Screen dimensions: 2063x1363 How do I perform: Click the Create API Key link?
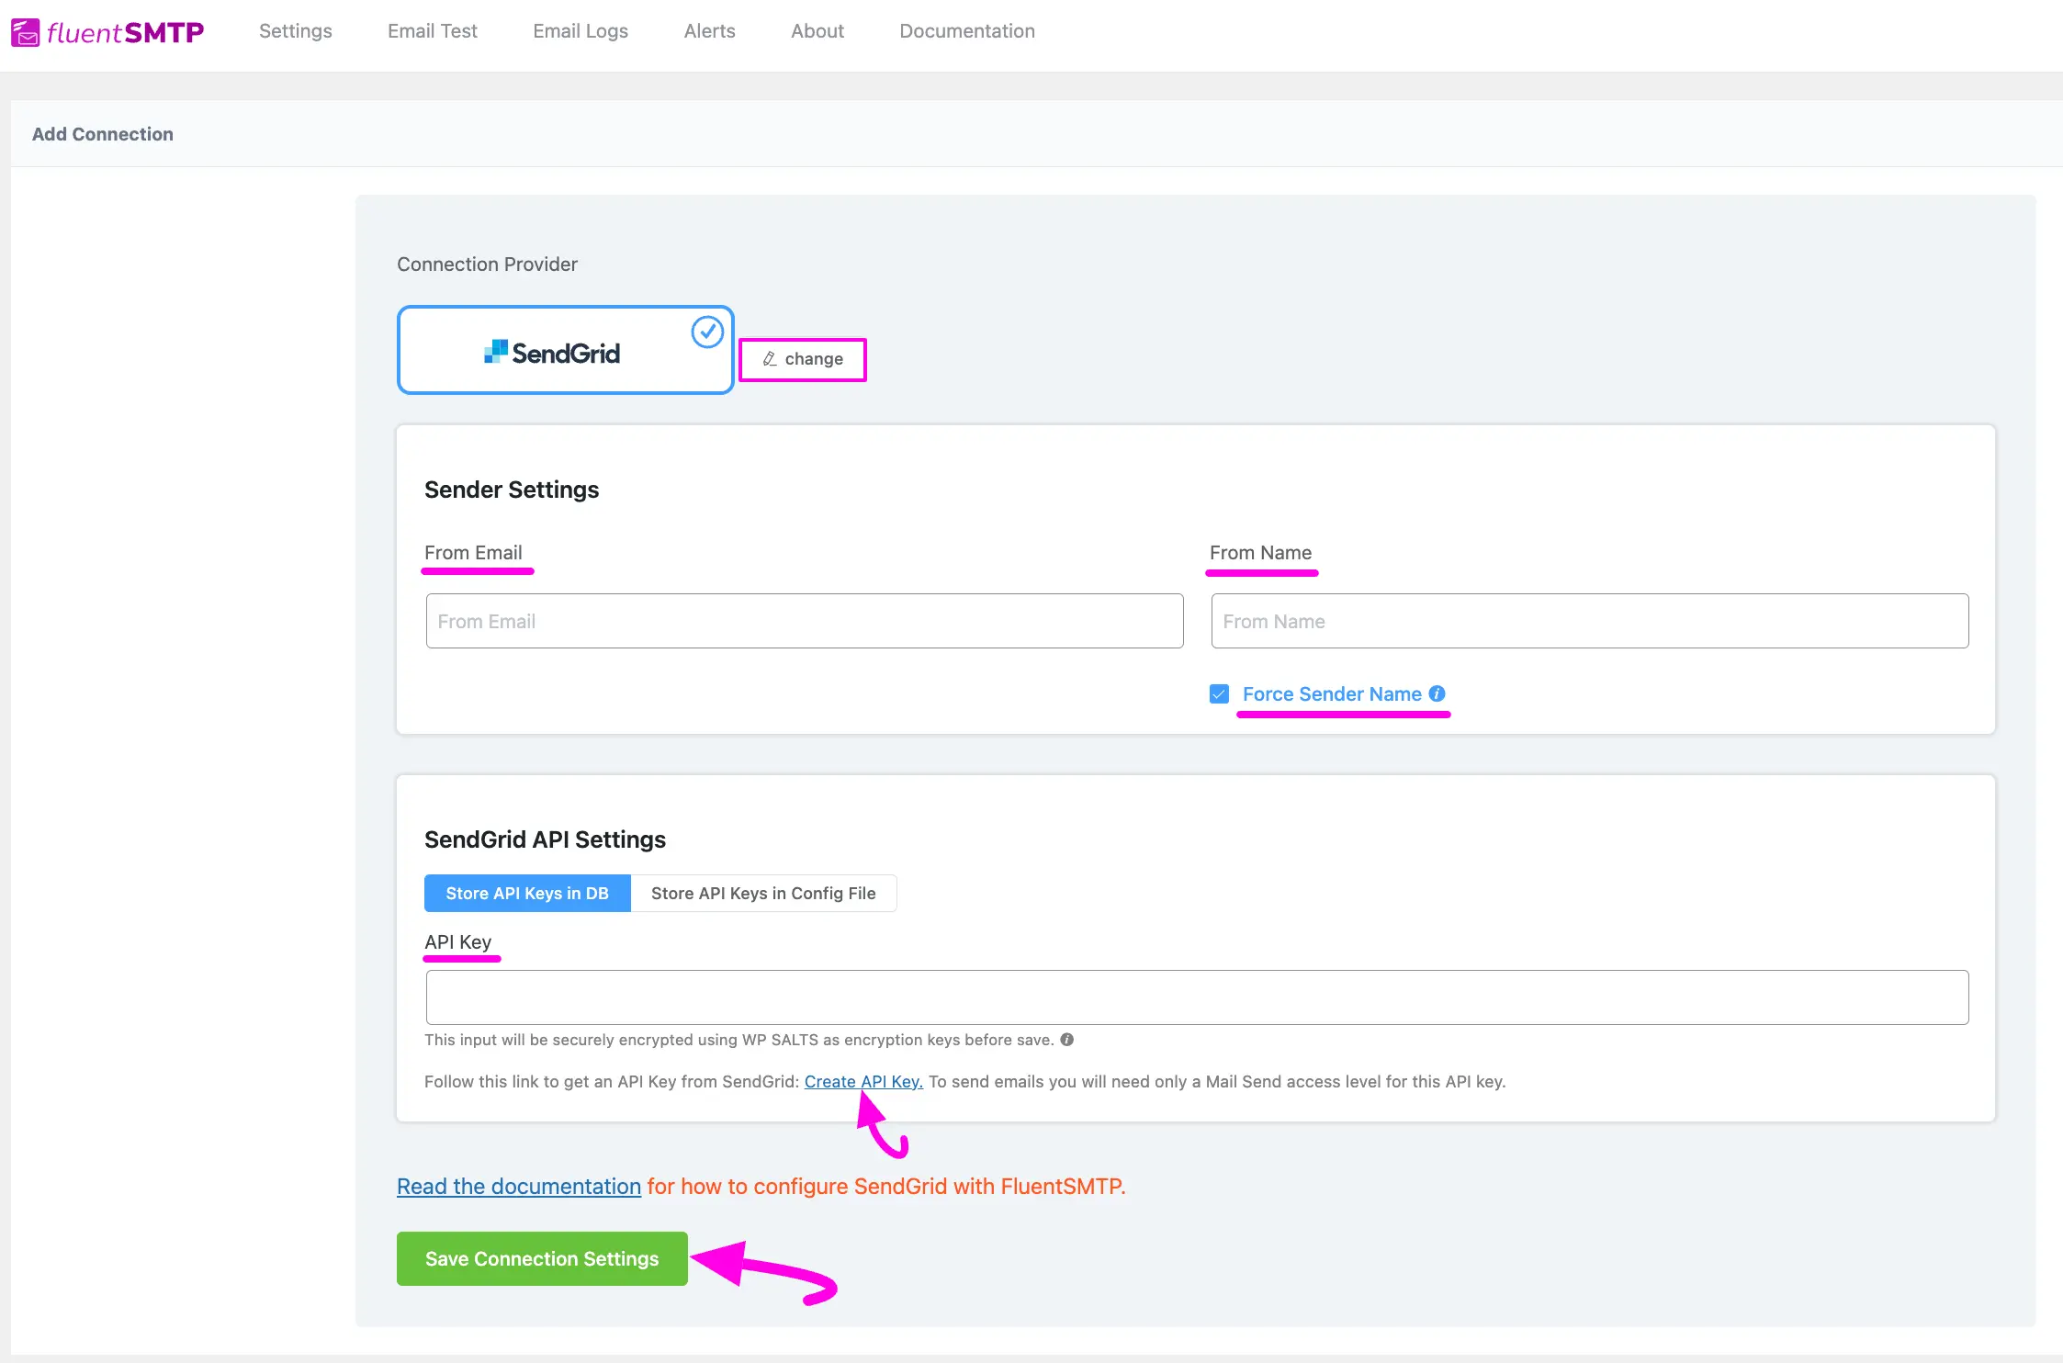point(863,1081)
